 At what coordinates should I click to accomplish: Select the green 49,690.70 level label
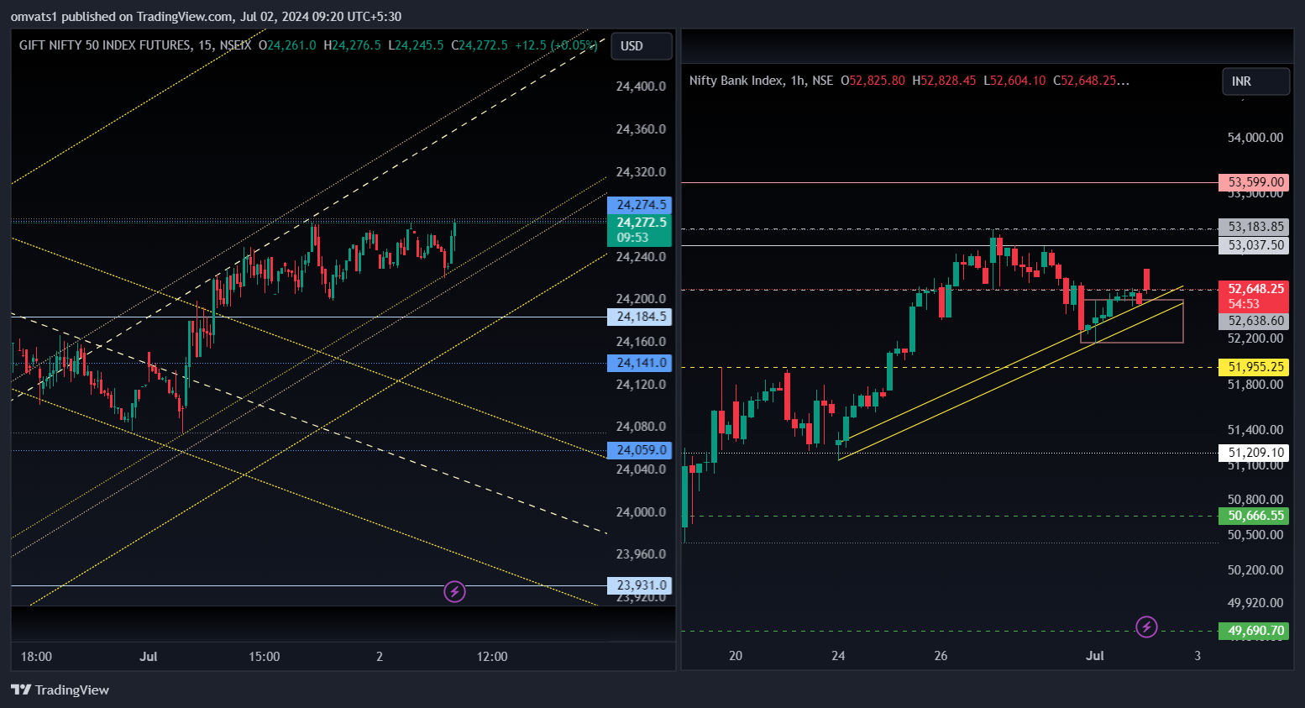1253,631
